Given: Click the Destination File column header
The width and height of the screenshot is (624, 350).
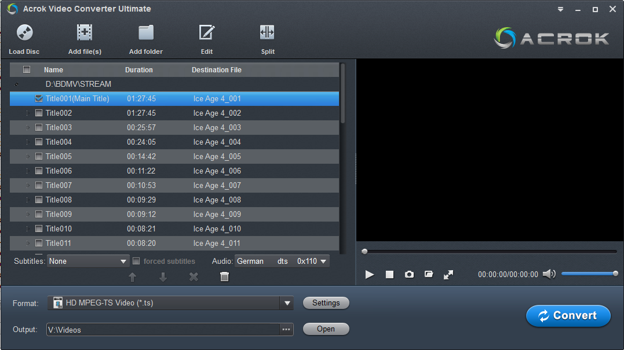Looking at the screenshot, I should 217,69.
